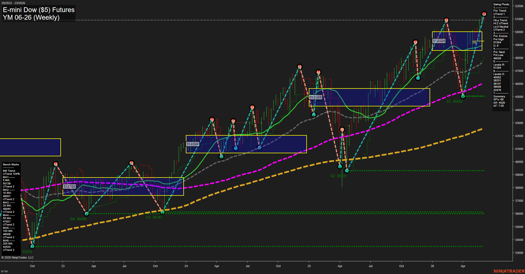Click the HiLo Trend: entry

(x=500, y=20)
